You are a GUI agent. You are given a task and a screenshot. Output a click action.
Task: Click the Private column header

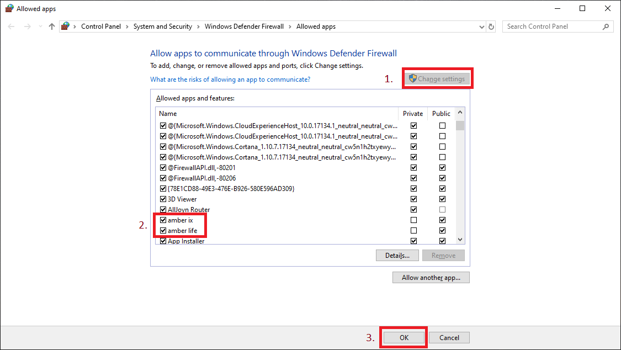(413, 114)
